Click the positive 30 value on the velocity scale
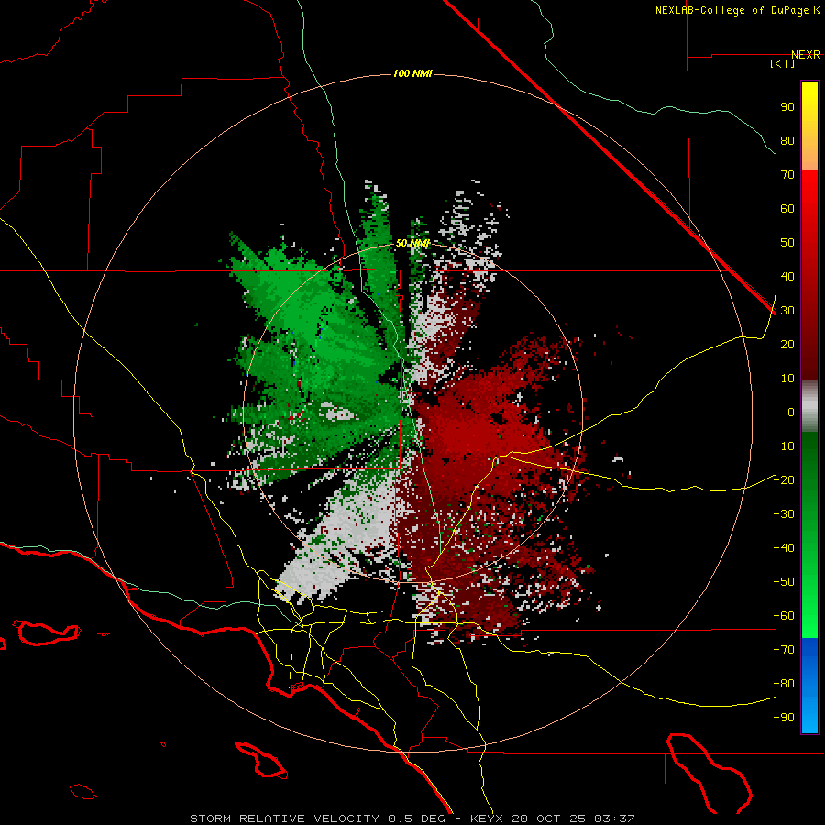Viewport: 825px width, 825px height. [x=787, y=311]
